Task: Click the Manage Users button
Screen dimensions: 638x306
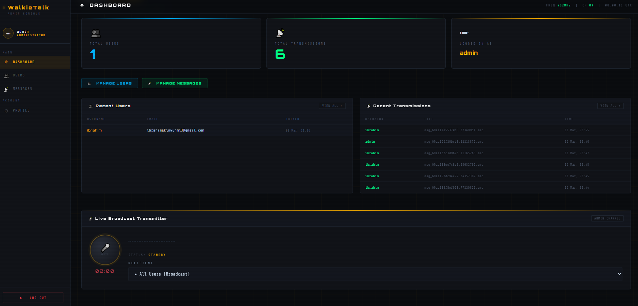Action: 109,83
